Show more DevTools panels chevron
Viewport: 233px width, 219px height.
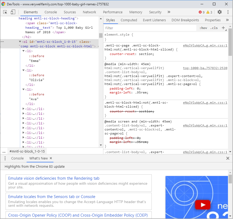click(x=169, y=12)
